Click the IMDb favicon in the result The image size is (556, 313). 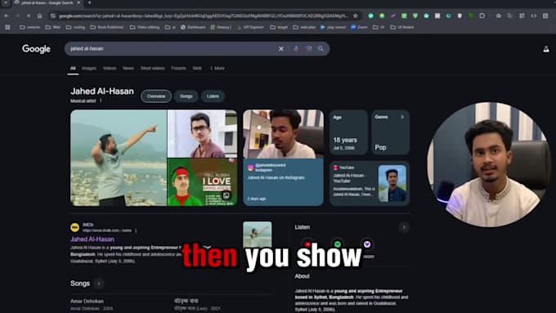[75, 227]
